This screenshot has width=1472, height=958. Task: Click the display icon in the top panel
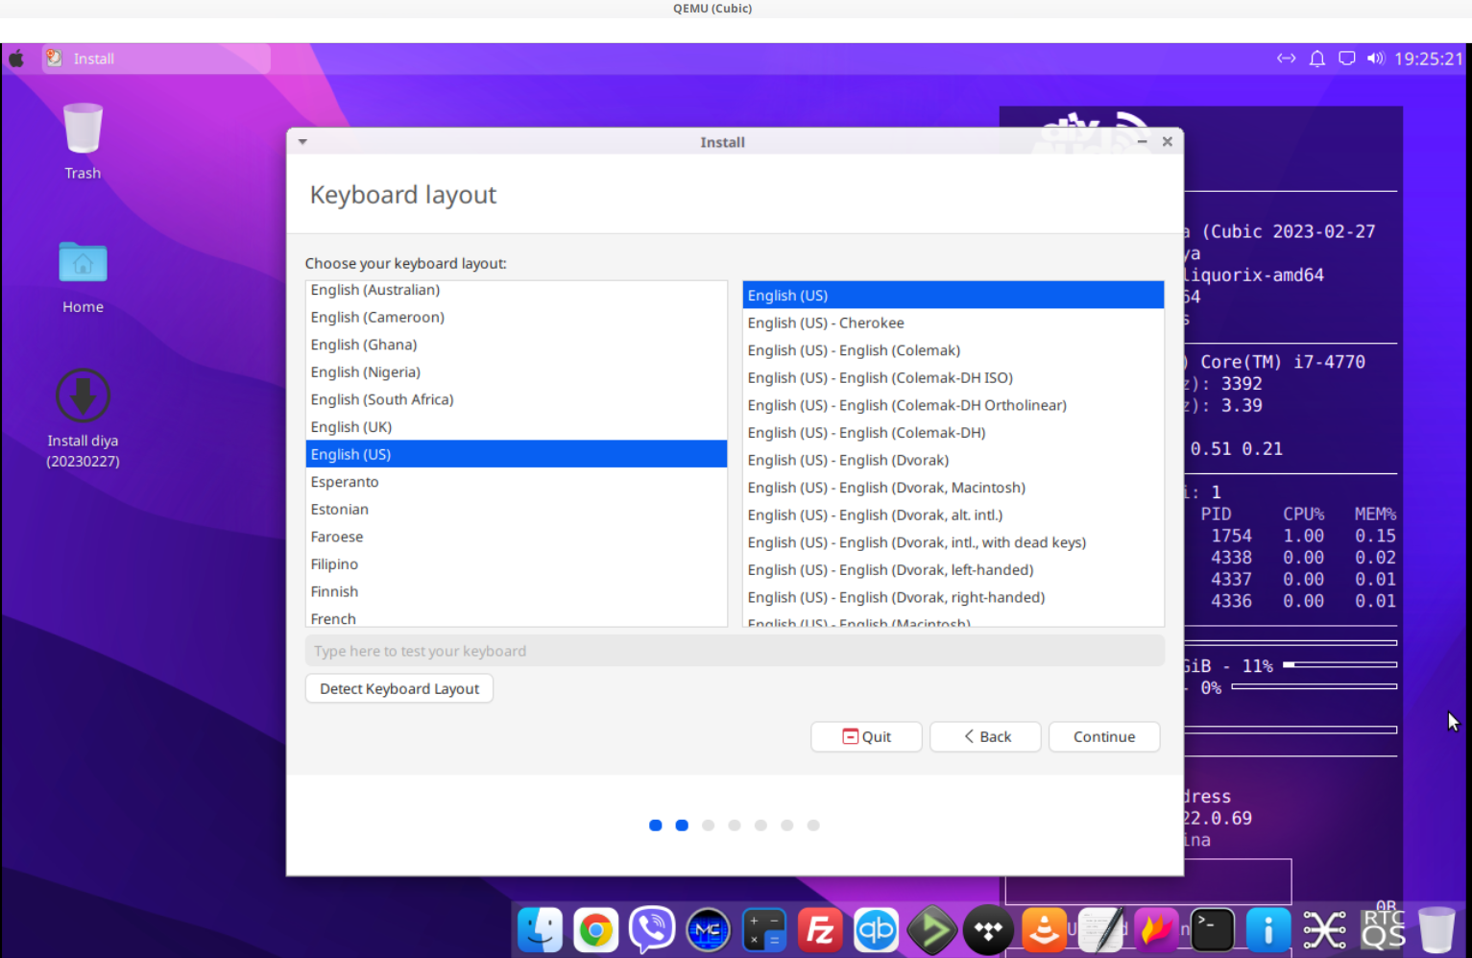(1346, 59)
